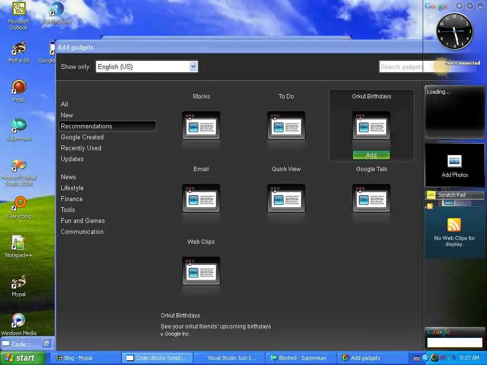Launch Everything desktop shortcut

(19, 208)
